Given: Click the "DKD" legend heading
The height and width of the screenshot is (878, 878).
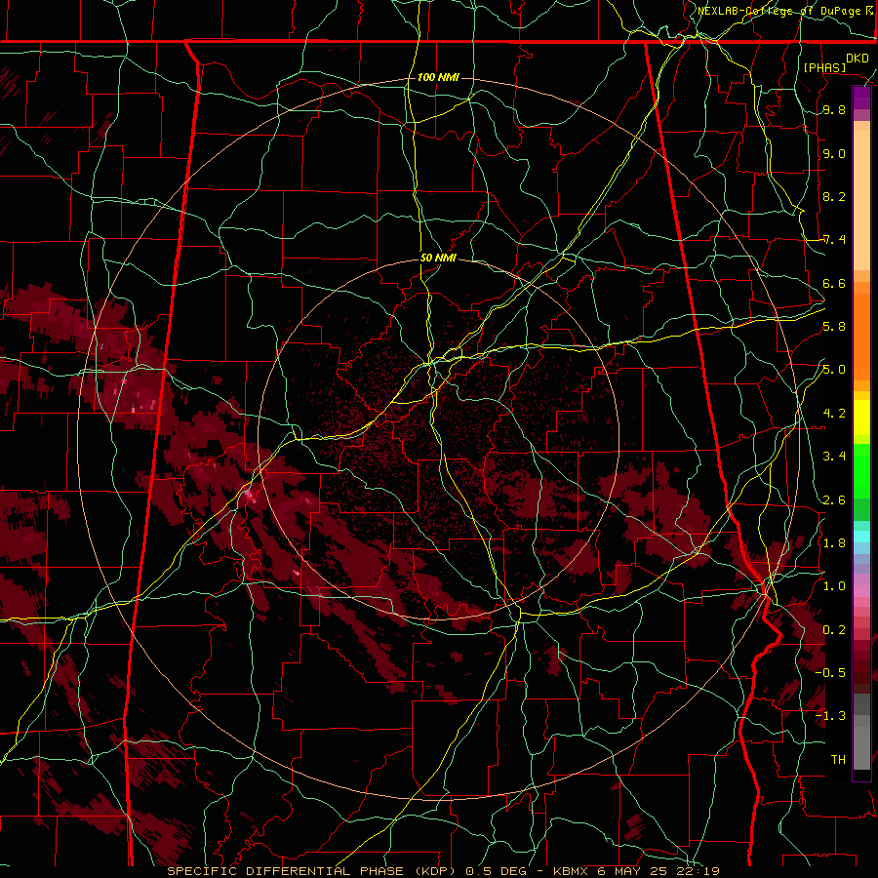Looking at the screenshot, I should click(x=858, y=59).
